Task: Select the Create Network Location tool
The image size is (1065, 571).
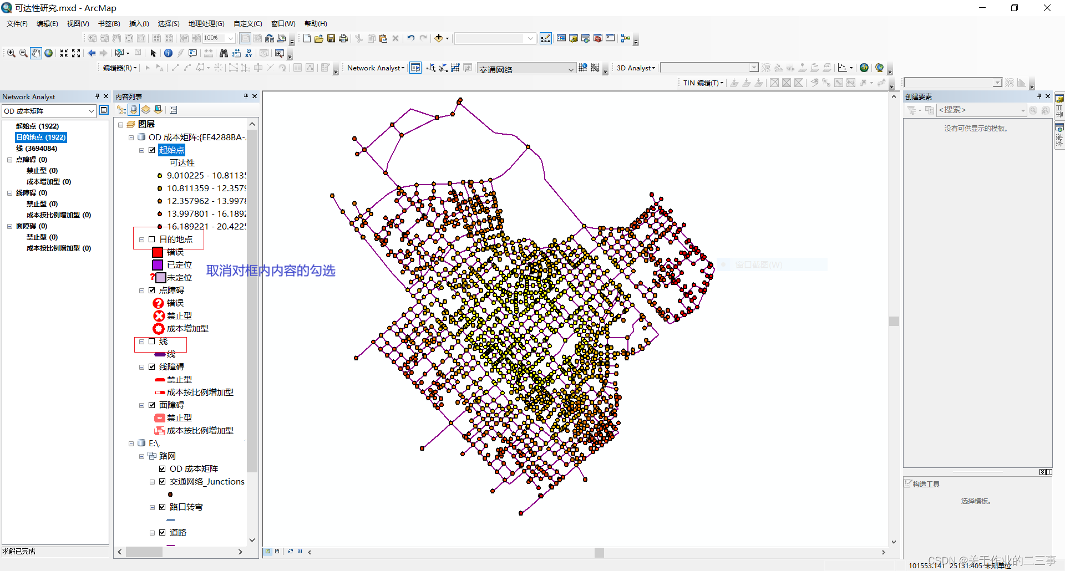Action: point(431,68)
